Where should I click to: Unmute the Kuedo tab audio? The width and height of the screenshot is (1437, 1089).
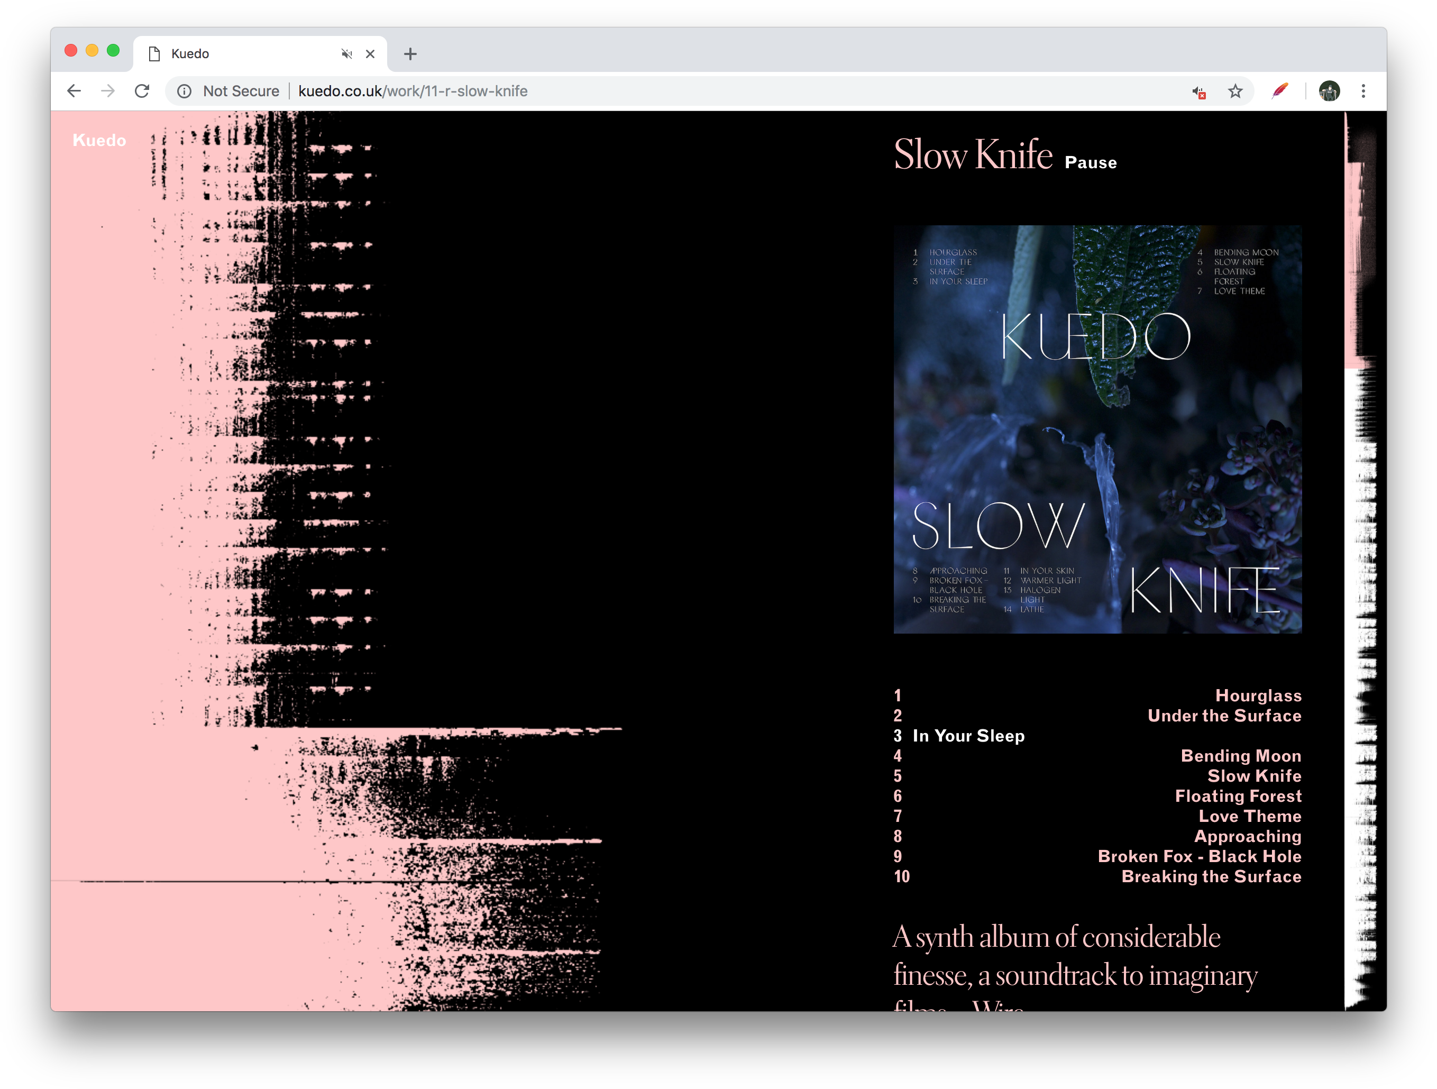347,54
